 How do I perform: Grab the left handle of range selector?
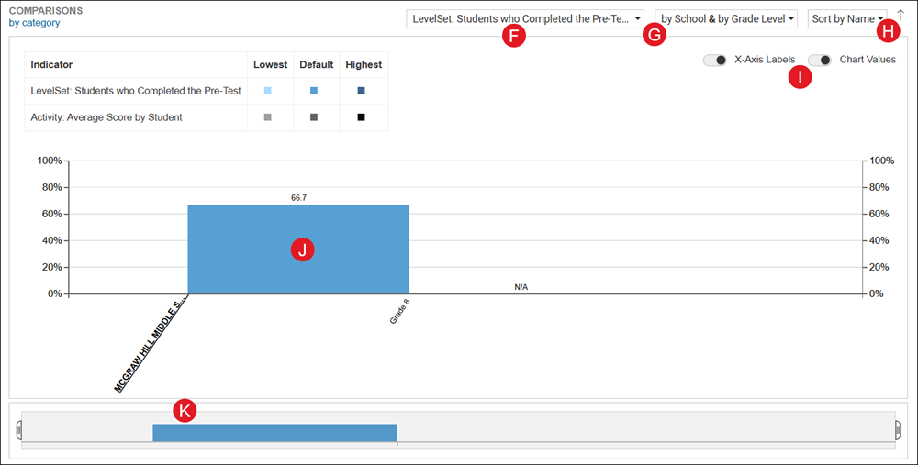17,430
